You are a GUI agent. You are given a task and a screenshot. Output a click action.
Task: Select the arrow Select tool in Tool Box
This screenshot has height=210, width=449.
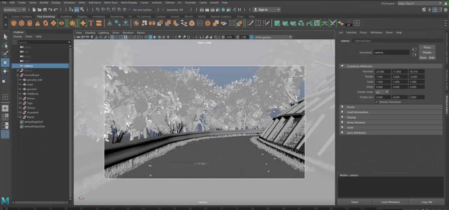click(x=5, y=37)
